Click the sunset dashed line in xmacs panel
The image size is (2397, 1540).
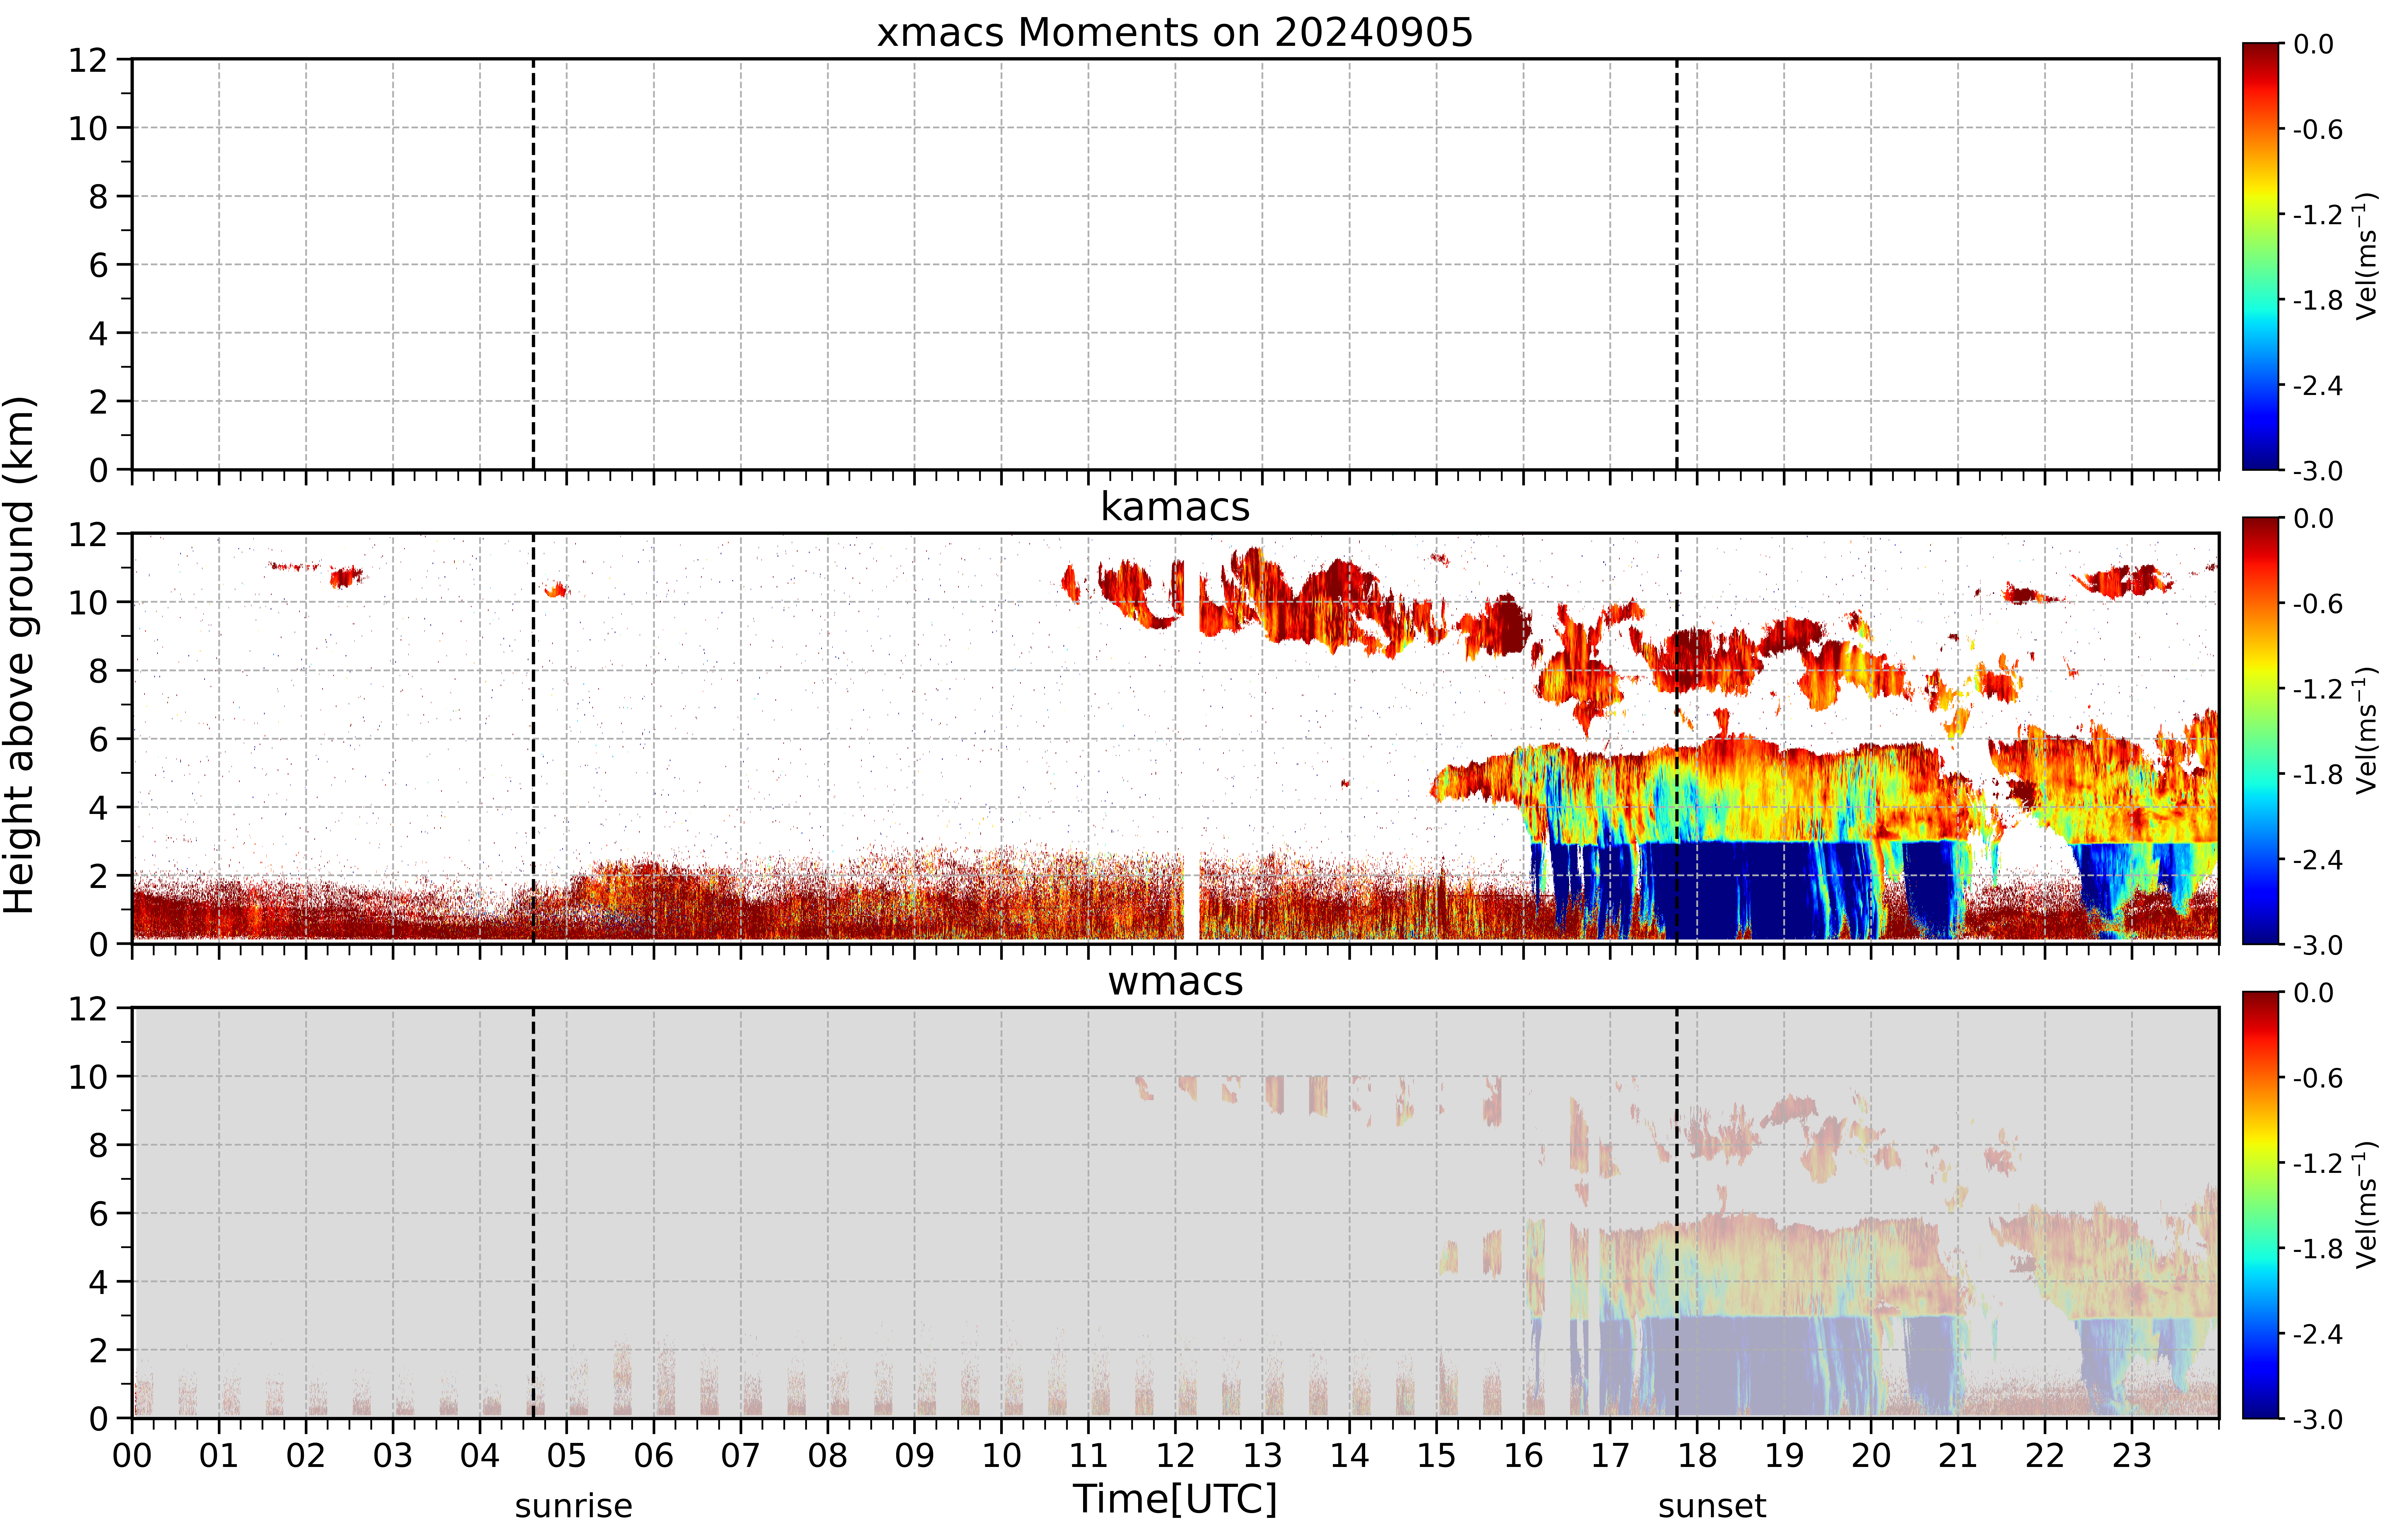coord(1677,264)
